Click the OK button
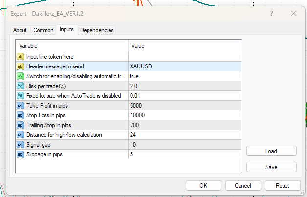The image size is (307, 197). tap(203, 185)
